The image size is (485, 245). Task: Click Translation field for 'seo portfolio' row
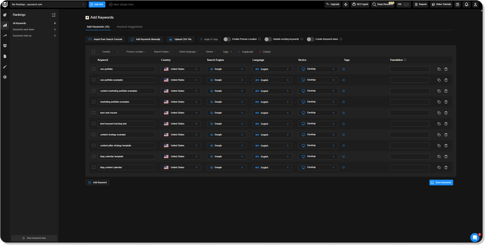[409, 69]
